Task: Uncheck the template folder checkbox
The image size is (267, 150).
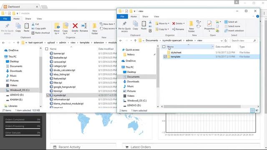Action: (x=165, y=57)
